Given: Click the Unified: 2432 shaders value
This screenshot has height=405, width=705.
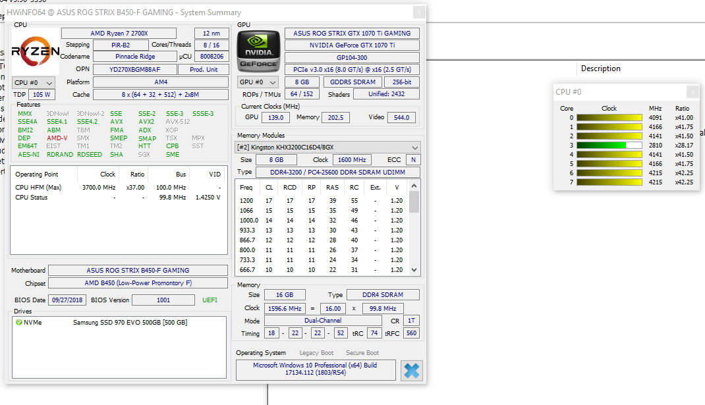Looking at the screenshot, I should tap(386, 94).
